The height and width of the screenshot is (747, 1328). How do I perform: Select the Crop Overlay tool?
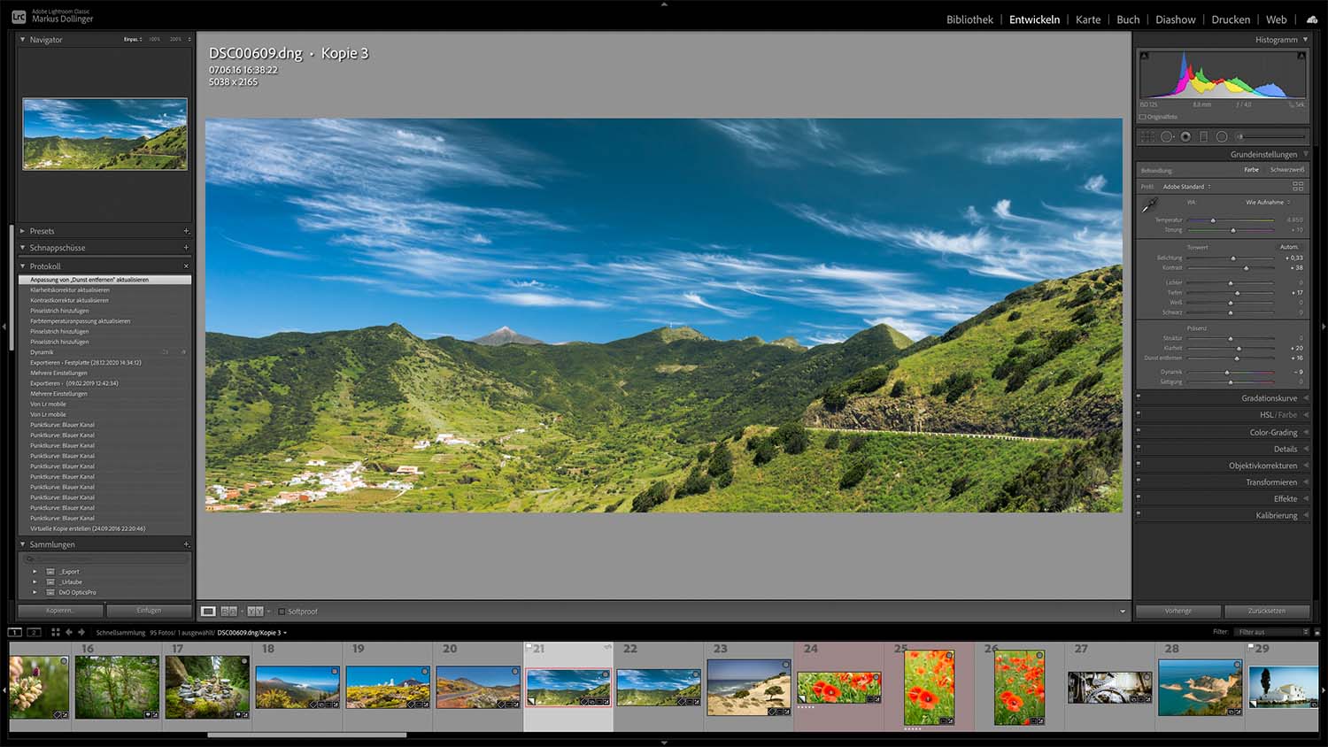[x=1146, y=136]
